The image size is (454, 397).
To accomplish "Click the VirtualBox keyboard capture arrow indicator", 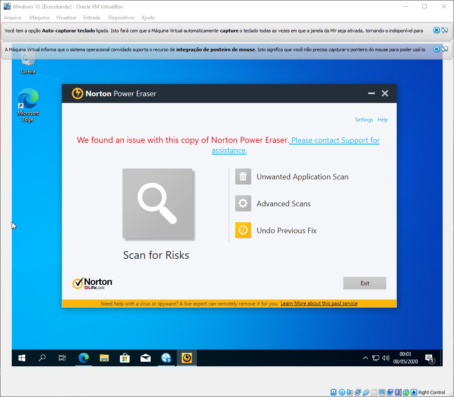I will [x=414, y=392].
